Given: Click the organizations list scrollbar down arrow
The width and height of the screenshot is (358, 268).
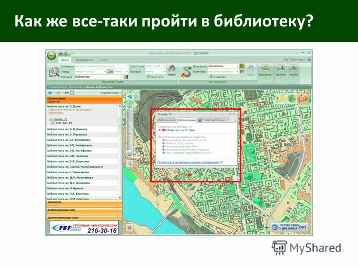Looking at the screenshot, I should point(120,197).
